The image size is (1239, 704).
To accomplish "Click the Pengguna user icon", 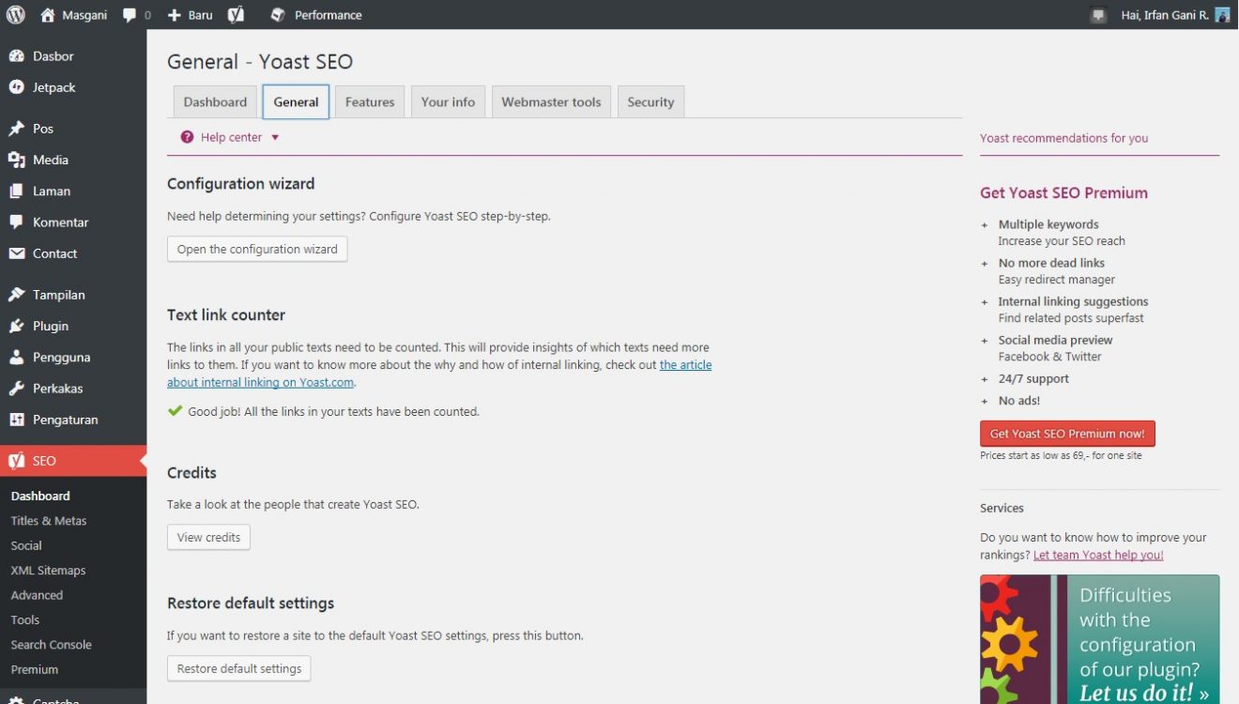I will point(16,357).
